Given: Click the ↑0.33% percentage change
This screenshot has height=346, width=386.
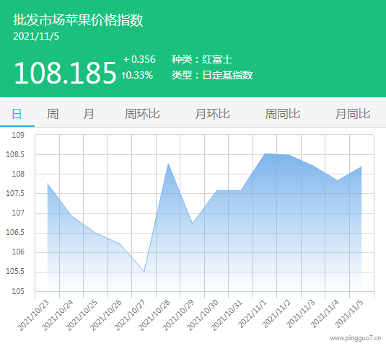Looking at the screenshot, I should click(x=137, y=75).
